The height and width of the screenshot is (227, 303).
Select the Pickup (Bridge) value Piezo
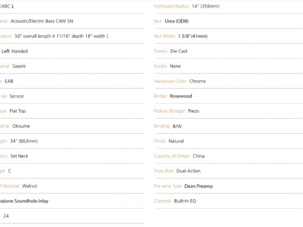(x=194, y=111)
